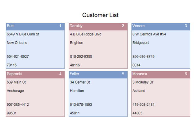
Task: Click the Customer List title
Action: point(100,15)
